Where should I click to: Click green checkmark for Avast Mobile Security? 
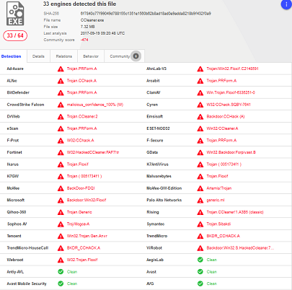click(x=61, y=284)
